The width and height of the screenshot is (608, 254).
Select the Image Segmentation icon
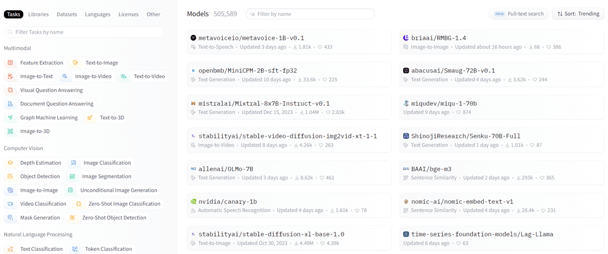tap(72, 177)
